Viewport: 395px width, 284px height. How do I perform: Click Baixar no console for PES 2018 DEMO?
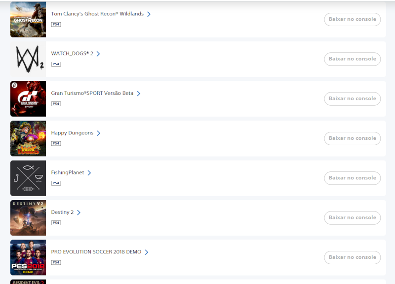click(x=352, y=257)
